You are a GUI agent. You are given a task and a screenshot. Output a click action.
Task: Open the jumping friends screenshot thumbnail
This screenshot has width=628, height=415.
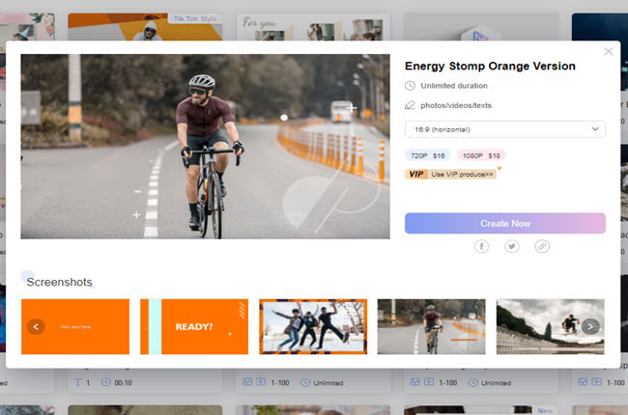(313, 326)
